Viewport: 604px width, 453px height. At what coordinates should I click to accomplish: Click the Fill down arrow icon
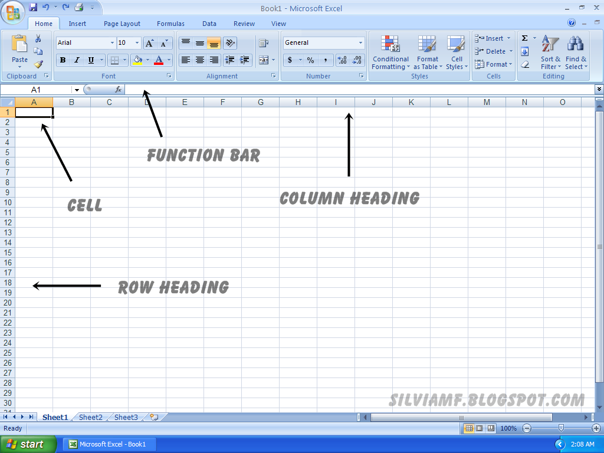[x=524, y=51]
